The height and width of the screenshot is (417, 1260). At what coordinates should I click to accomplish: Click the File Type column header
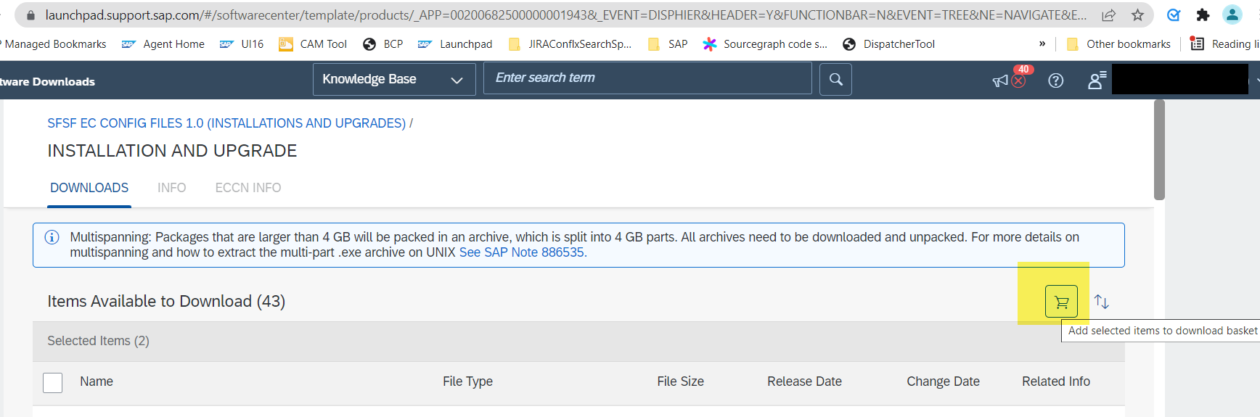pos(468,381)
